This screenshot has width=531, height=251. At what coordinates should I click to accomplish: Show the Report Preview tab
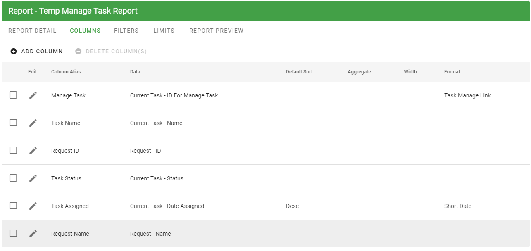click(x=216, y=31)
